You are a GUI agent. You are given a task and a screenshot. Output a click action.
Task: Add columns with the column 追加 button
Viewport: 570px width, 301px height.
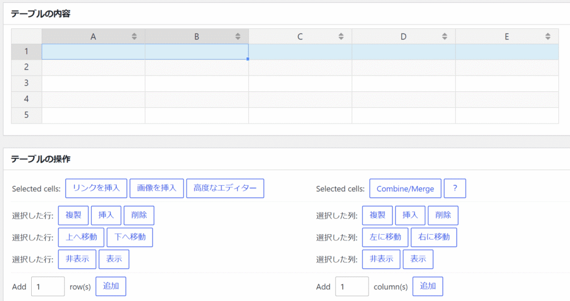(427, 286)
